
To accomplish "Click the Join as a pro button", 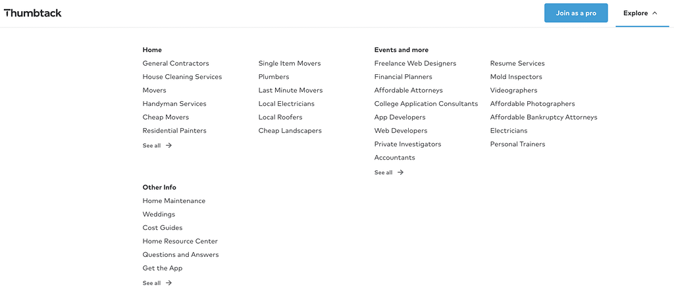I will (x=576, y=13).
